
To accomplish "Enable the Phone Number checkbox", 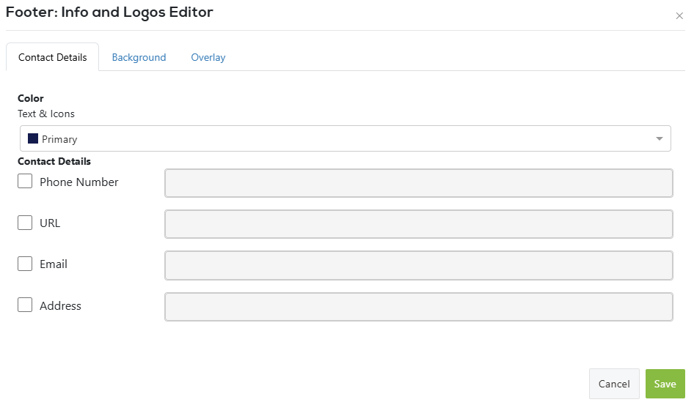I will (25, 181).
